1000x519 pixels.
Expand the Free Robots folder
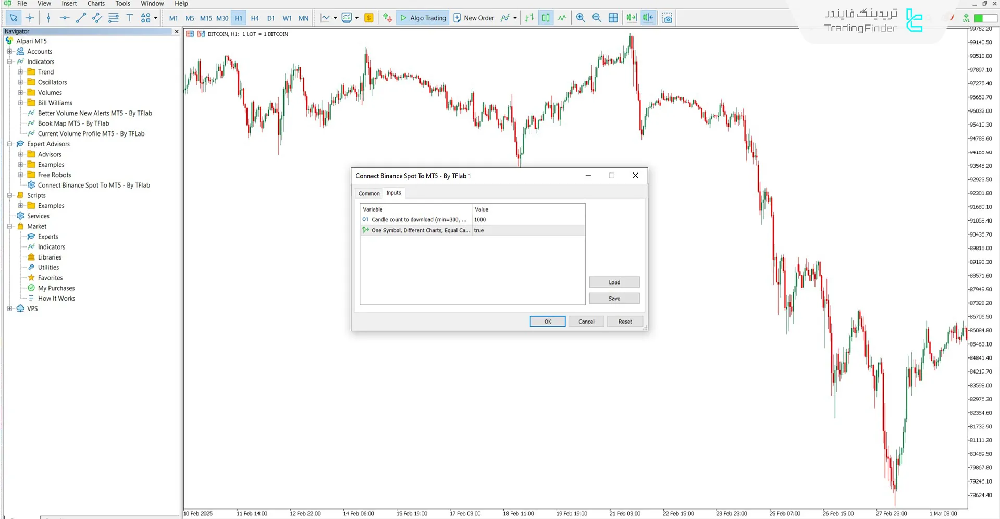pos(20,175)
